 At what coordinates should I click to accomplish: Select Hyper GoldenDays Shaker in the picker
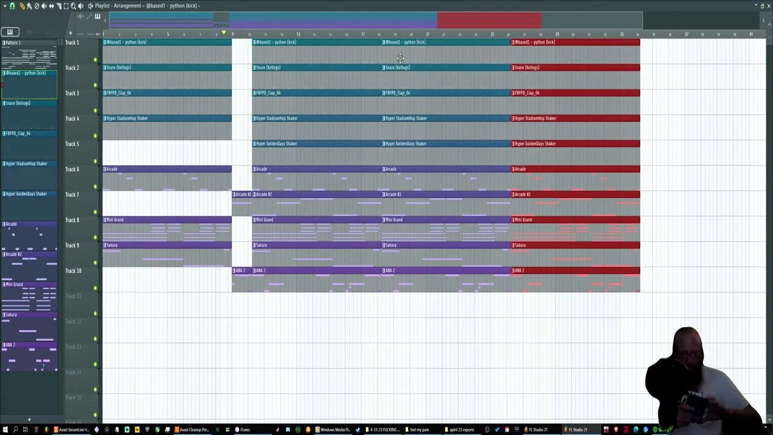pyautogui.click(x=29, y=205)
